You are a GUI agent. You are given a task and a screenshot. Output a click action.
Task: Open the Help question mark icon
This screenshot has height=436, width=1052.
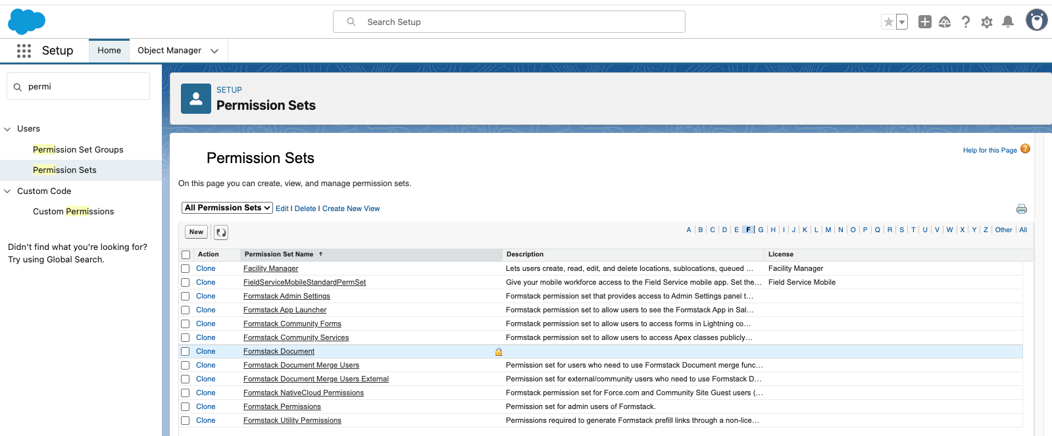pyautogui.click(x=966, y=22)
